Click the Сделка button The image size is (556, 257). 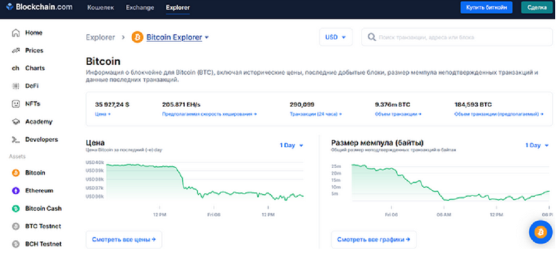[537, 7]
